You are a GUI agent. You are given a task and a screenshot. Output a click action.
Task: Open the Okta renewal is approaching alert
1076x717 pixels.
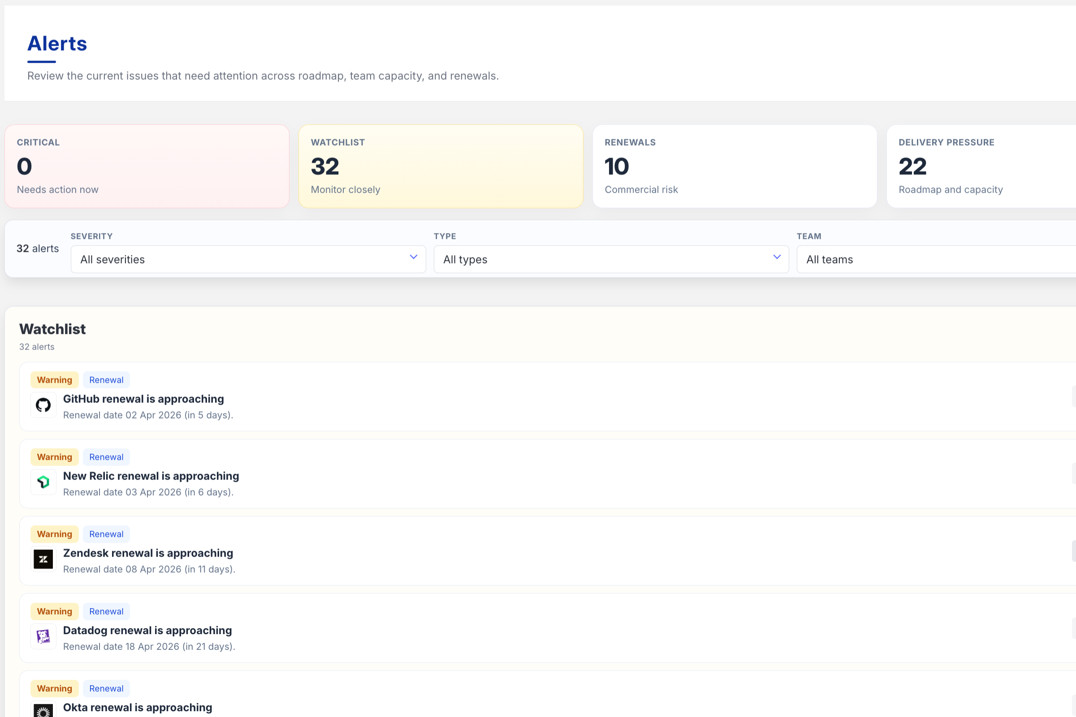[137, 707]
